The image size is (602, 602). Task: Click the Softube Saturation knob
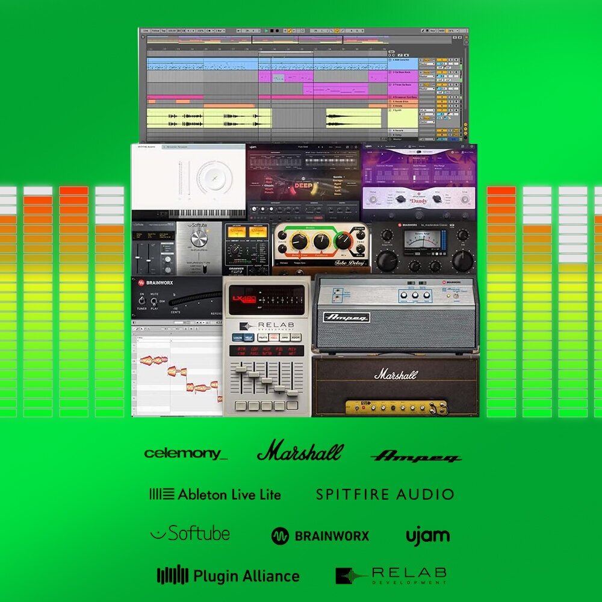199,238
